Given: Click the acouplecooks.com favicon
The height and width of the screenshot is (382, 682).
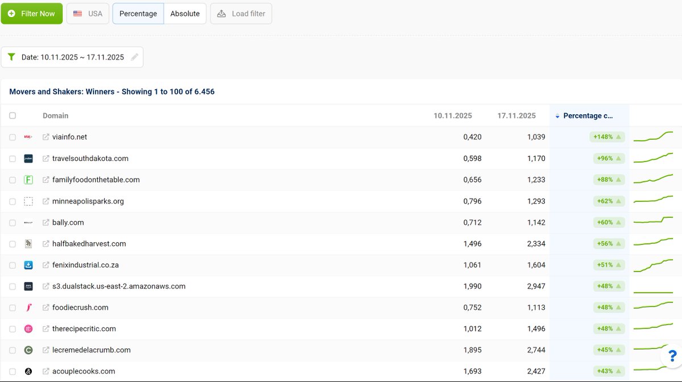Looking at the screenshot, I should pos(28,372).
